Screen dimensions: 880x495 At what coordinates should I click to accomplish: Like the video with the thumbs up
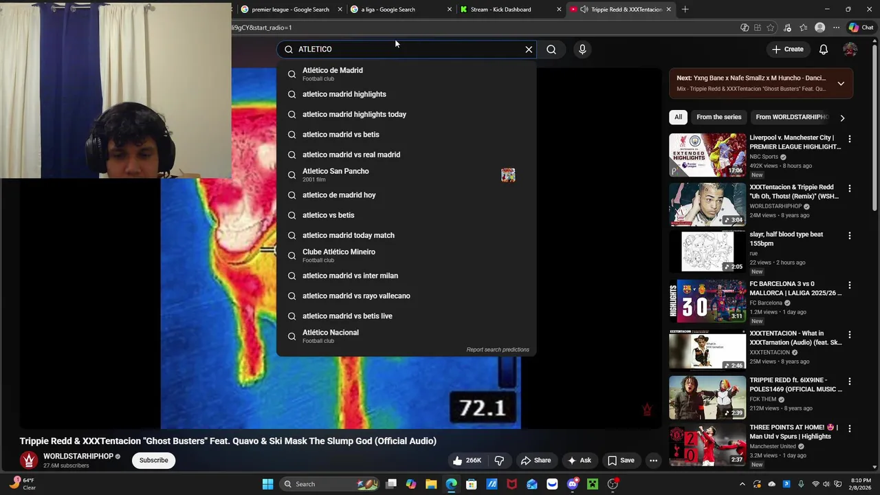(466, 461)
